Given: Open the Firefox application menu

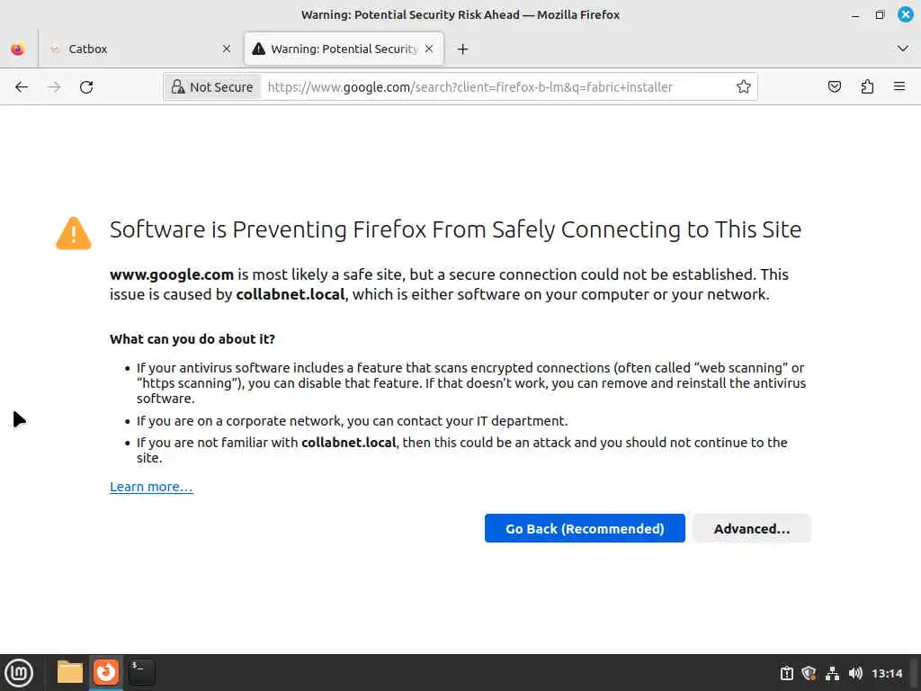Looking at the screenshot, I should 899,87.
